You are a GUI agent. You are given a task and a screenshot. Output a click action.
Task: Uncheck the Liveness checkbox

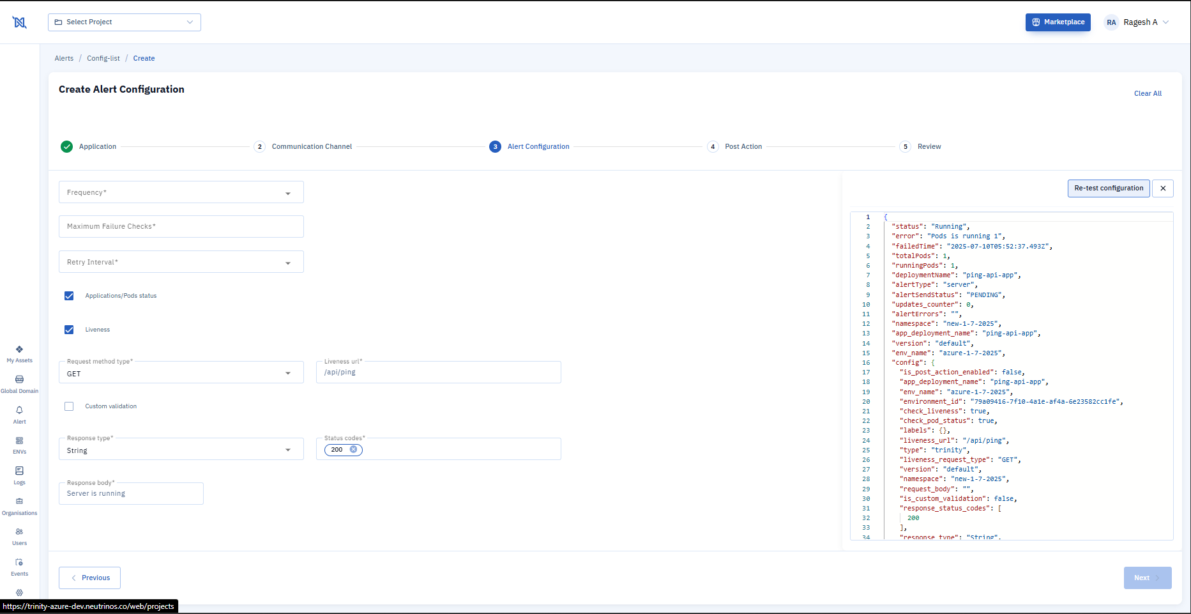pyautogui.click(x=69, y=330)
